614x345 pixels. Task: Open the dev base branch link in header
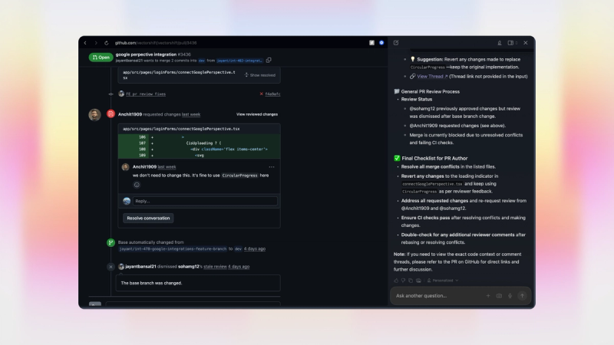coord(202,61)
